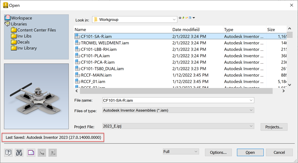The image size is (298, 163).
Task: Click the Libraries book icon
Action: point(8,24)
